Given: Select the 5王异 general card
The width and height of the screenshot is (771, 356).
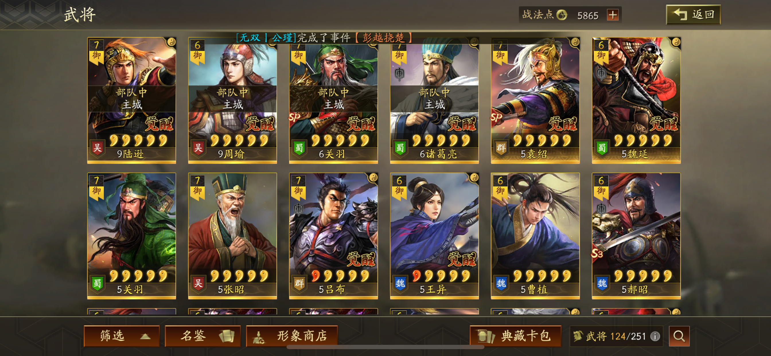Looking at the screenshot, I should (x=434, y=236).
